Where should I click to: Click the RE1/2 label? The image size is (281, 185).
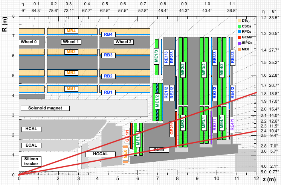pos(166,93)
